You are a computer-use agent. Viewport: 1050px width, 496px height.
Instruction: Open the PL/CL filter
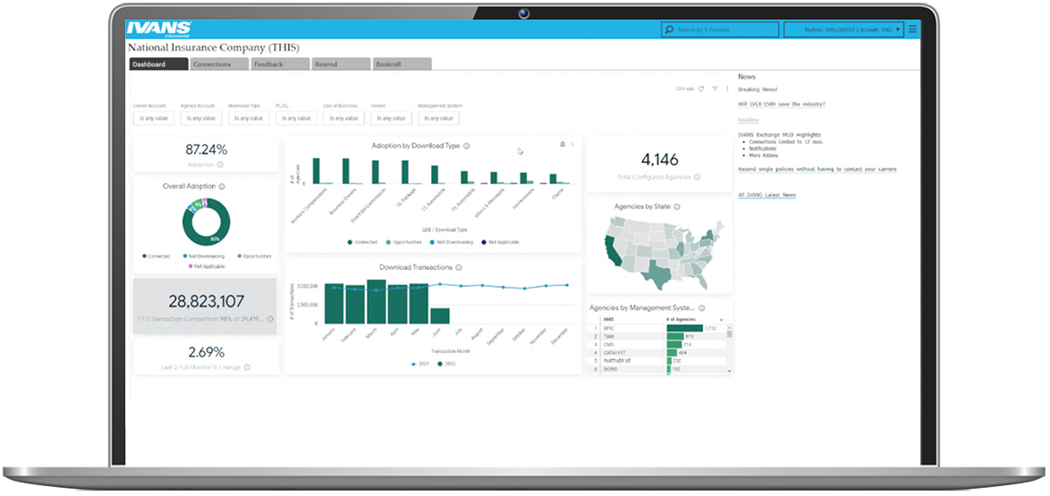(296, 118)
